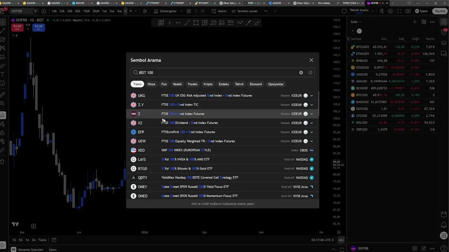
Task: Open the object tree layers icon
Action: pos(443,43)
